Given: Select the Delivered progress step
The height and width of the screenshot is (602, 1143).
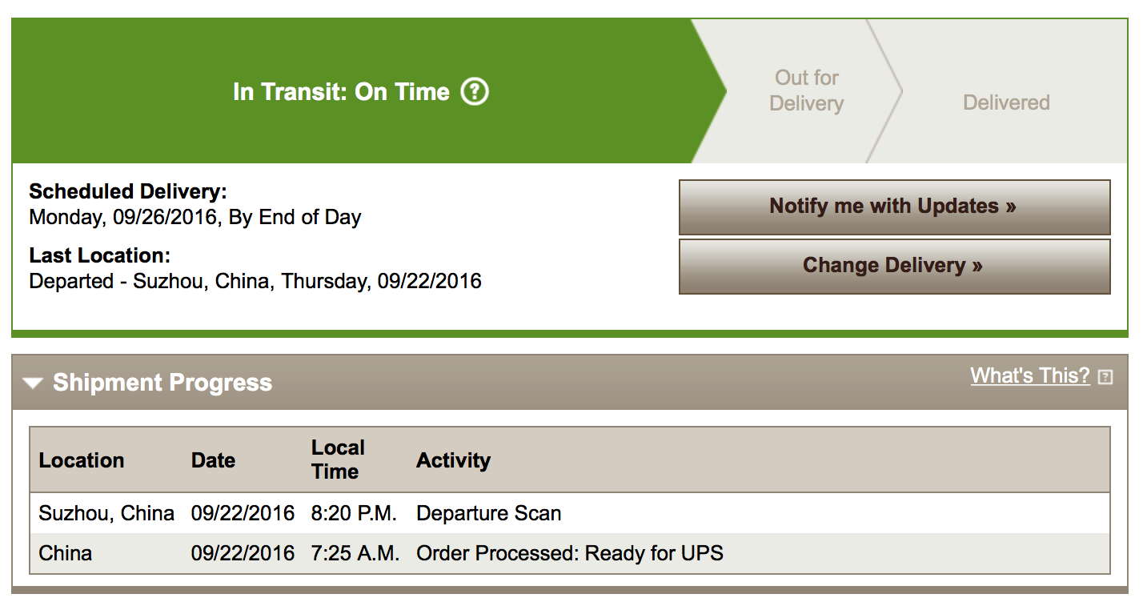Looking at the screenshot, I should (x=1006, y=102).
